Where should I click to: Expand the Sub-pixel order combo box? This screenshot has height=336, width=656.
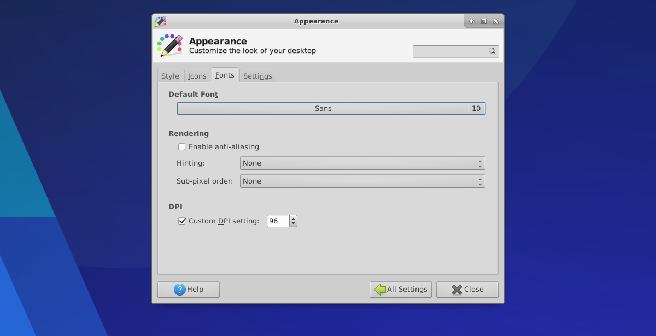tap(362, 181)
